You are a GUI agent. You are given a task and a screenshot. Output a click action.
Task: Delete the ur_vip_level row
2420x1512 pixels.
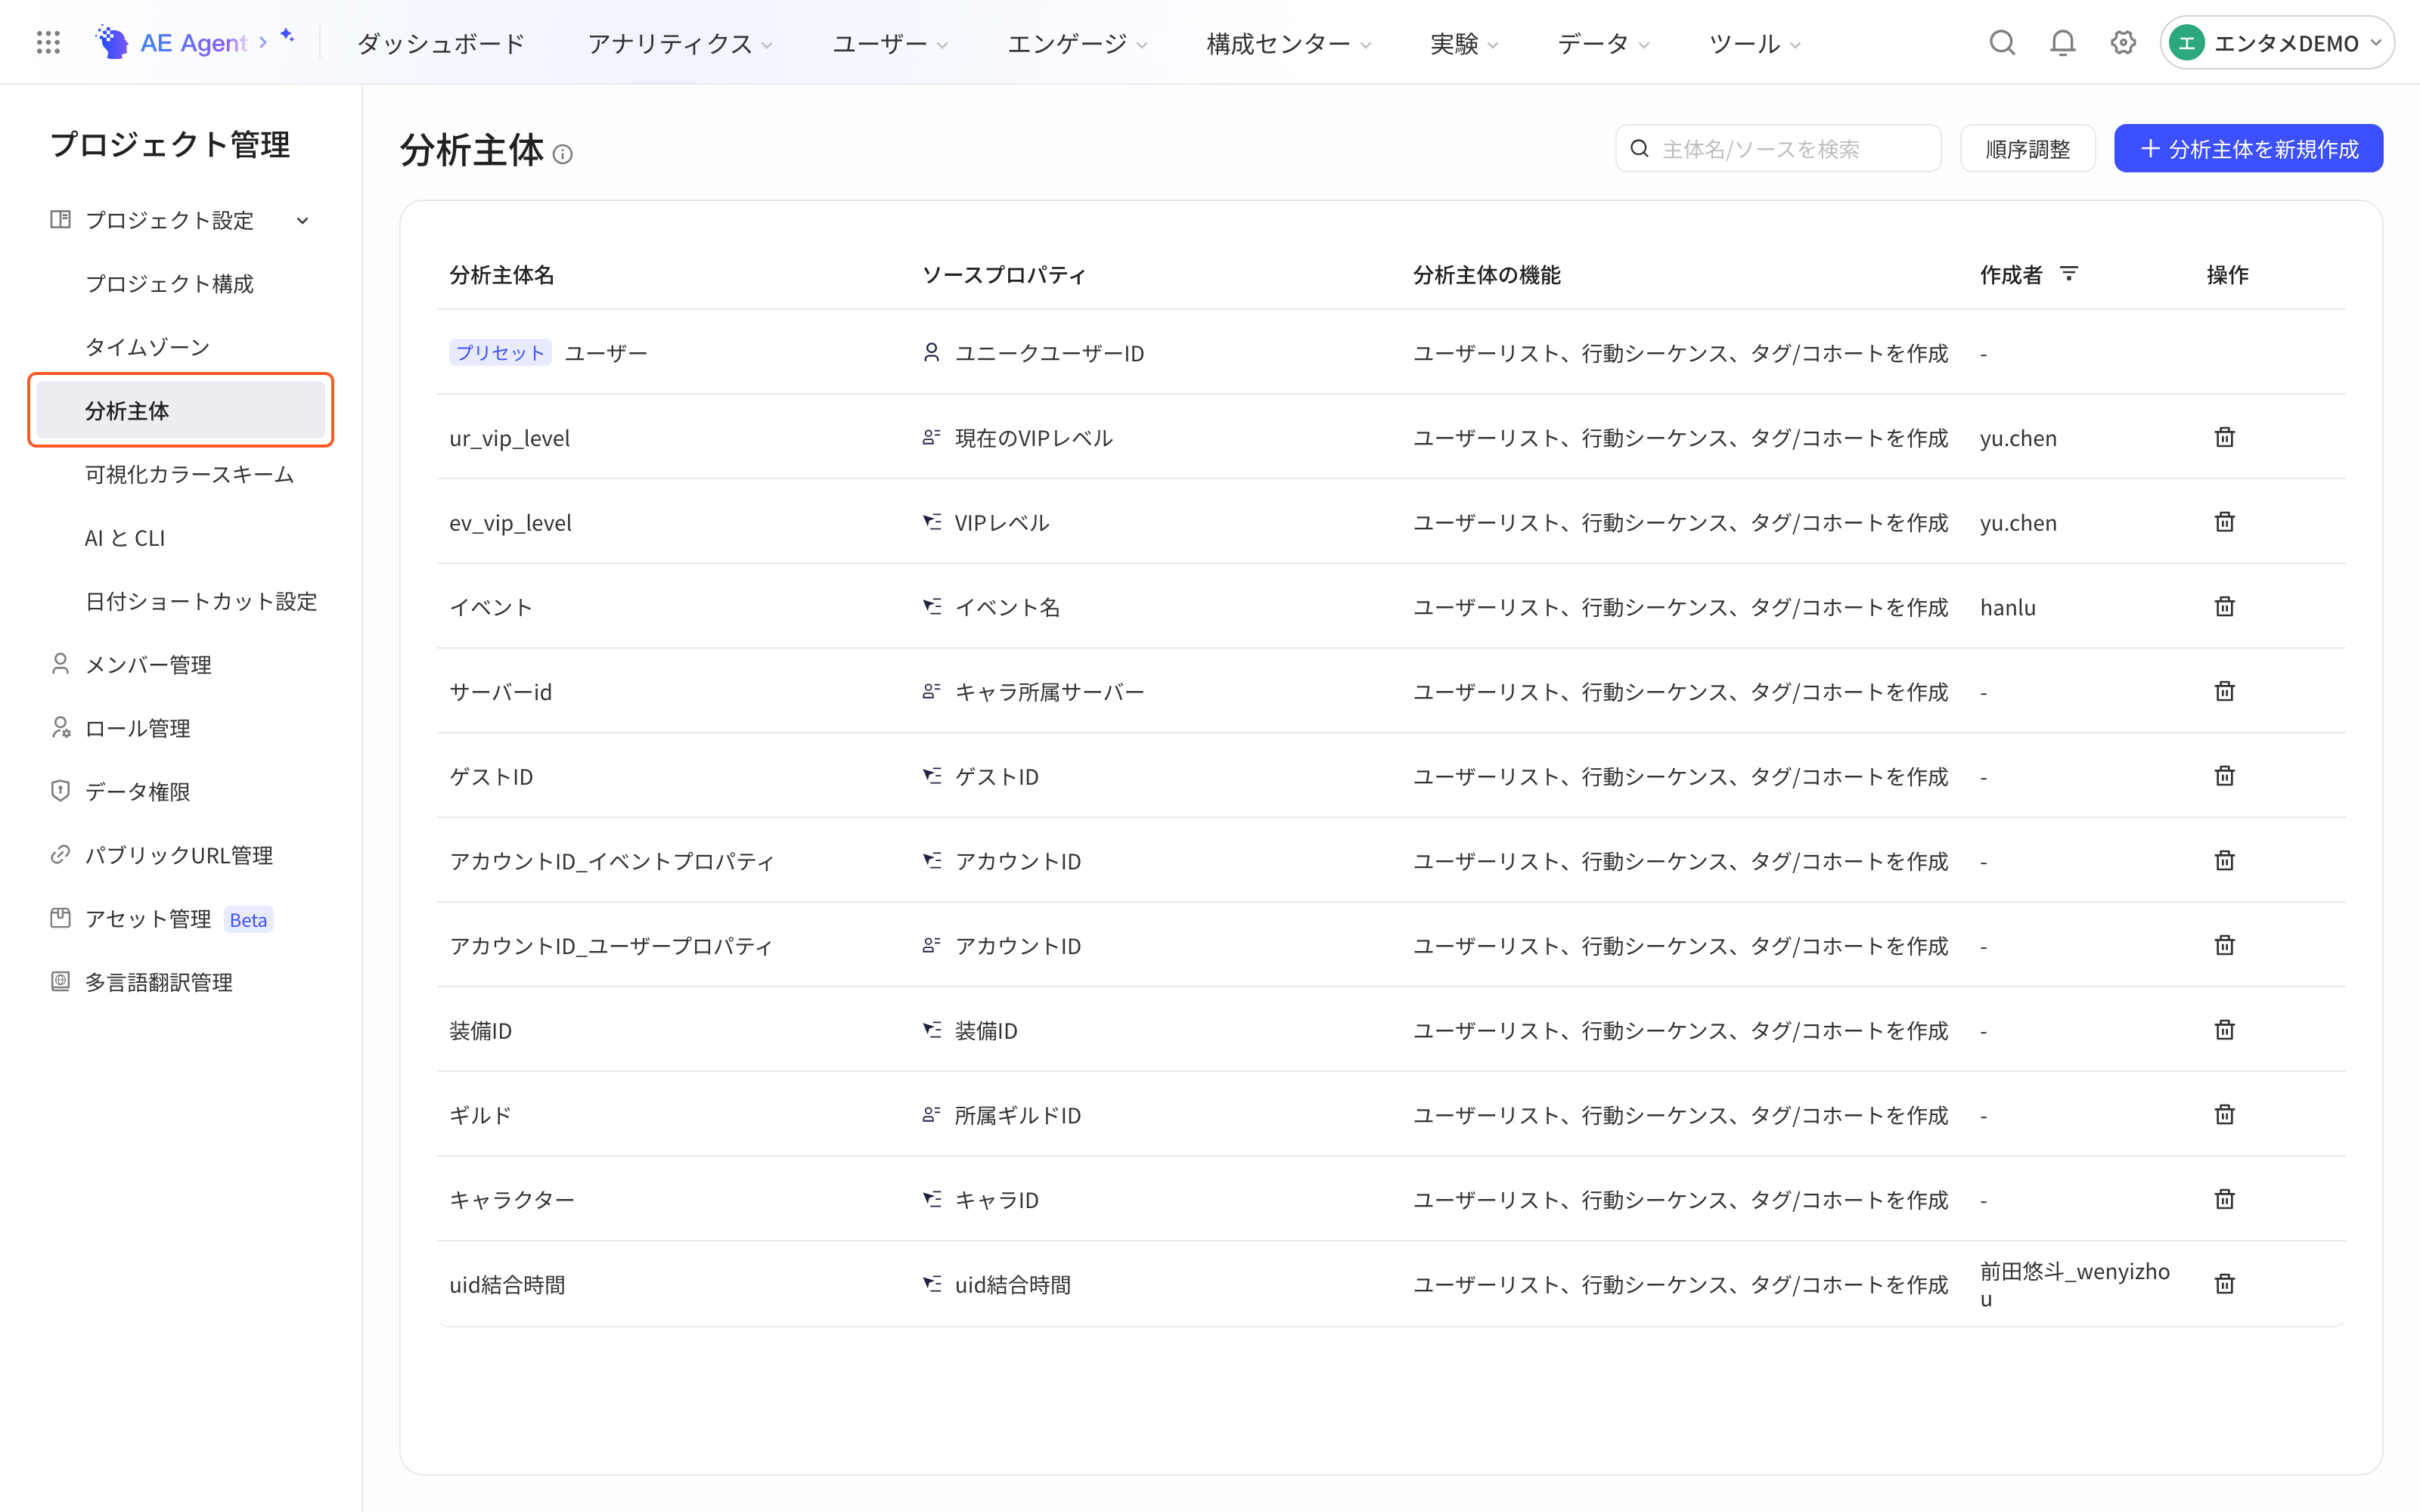pos(2224,437)
